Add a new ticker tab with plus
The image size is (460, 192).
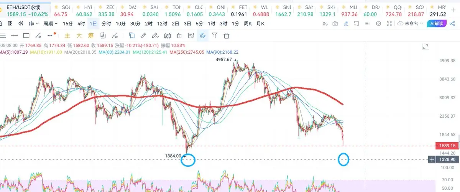tap(453, 10)
